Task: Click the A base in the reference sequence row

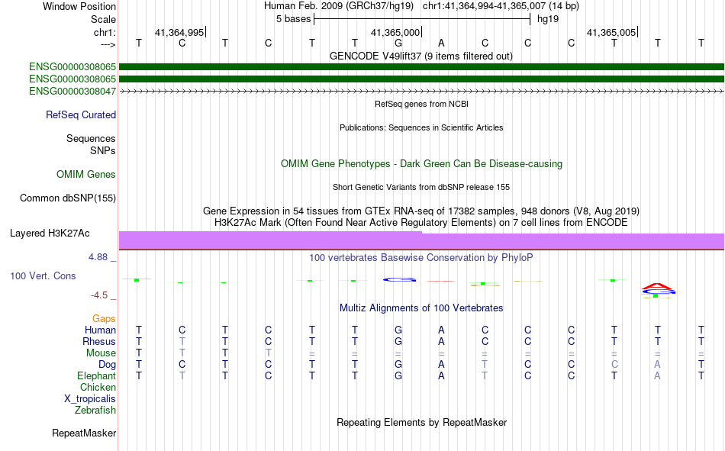Action: tap(441, 43)
